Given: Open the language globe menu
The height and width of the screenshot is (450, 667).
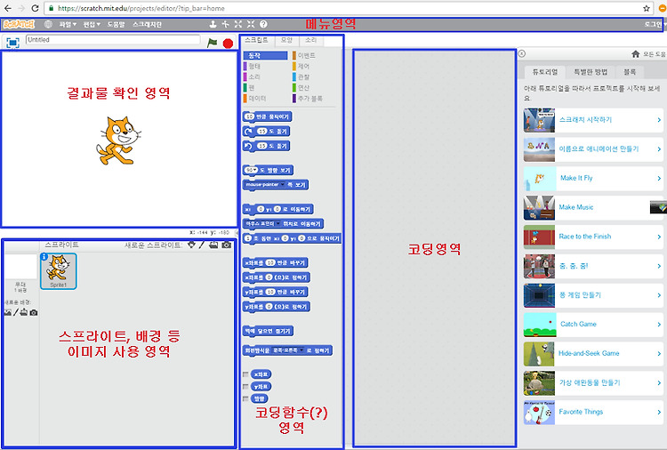Looking at the screenshot, I should (x=48, y=24).
